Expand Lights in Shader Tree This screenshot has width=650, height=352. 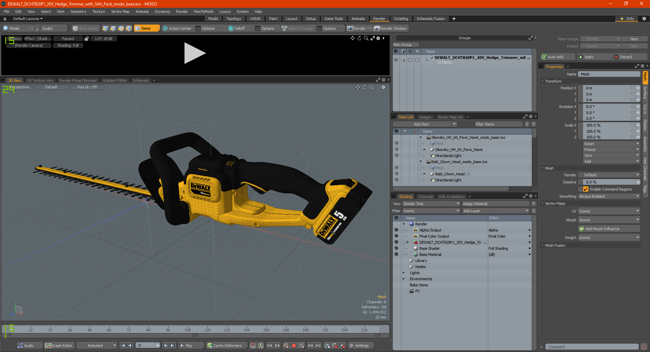404,273
